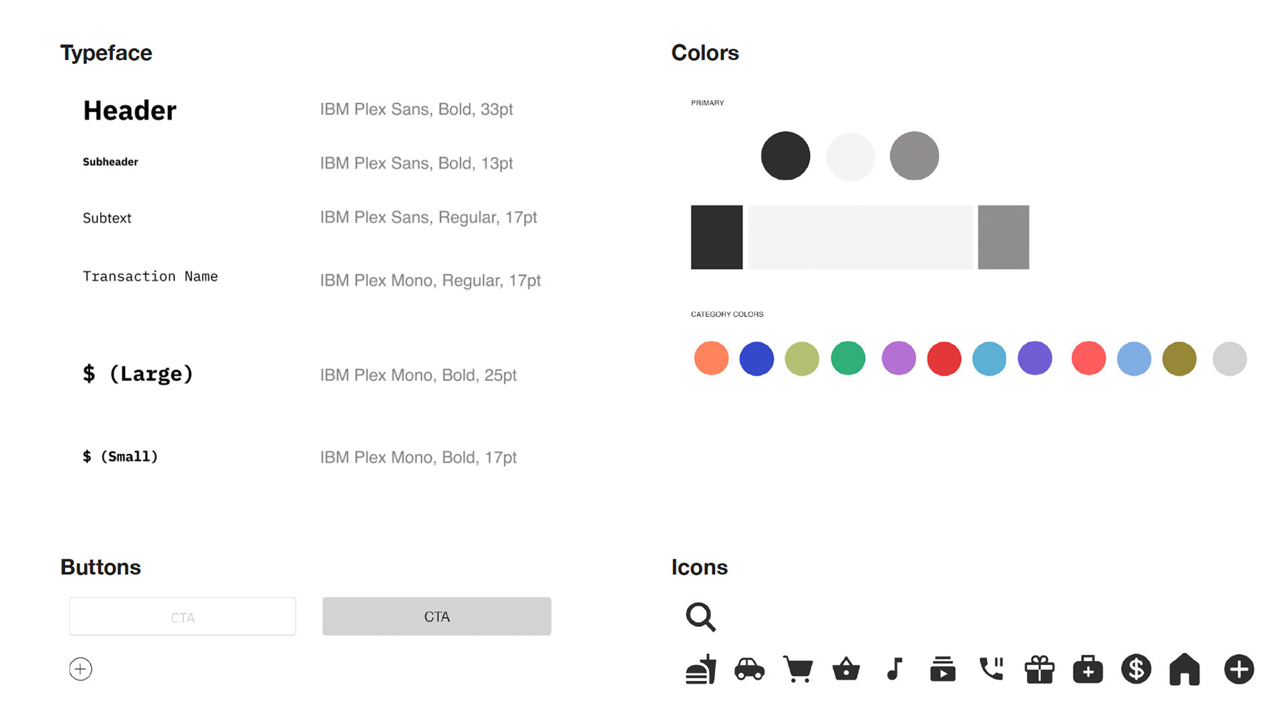Click the shopping cart icon
Screen dimensions: 1283x707
(x=798, y=669)
